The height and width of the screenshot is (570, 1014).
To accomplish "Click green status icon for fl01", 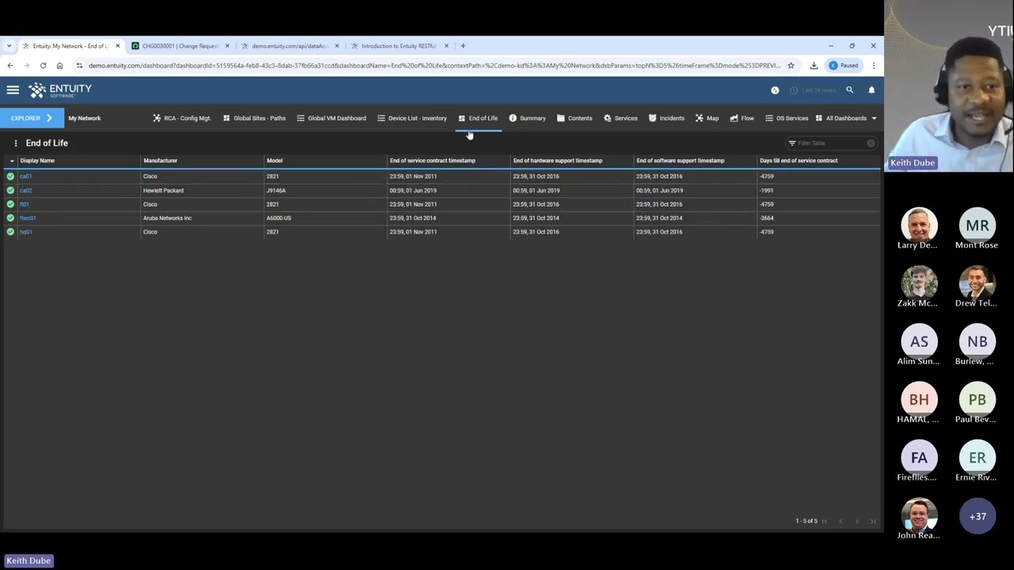I will [x=10, y=204].
